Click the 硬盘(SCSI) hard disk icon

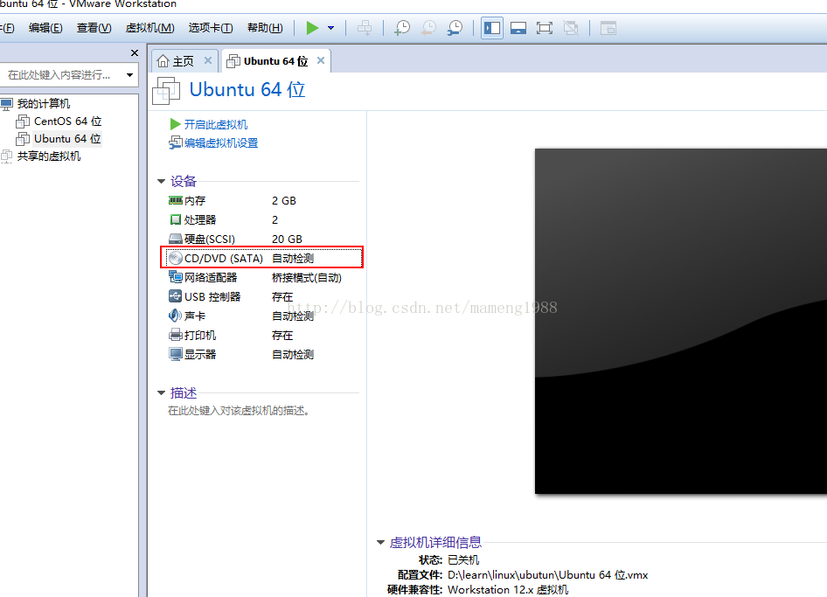tap(175, 239)
